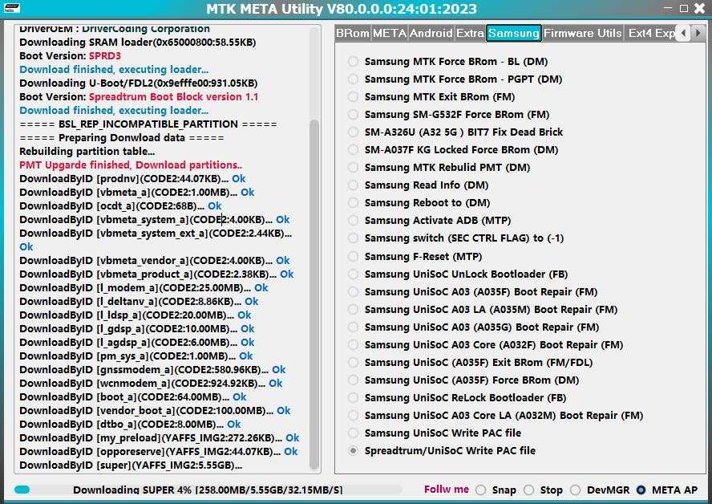
Task: Pick Samsung MTK Rebuild PMT (DM)
Action: 354,167
